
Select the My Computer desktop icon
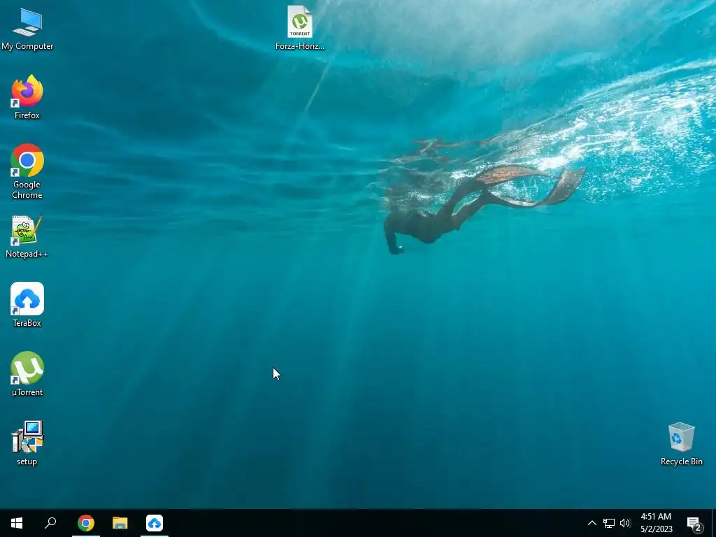click(x=27, y=29)
